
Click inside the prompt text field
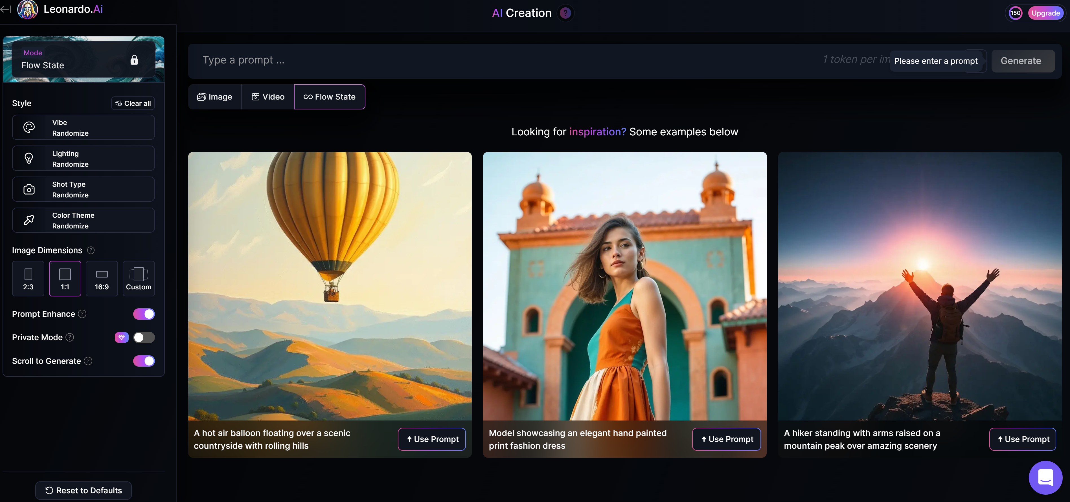click(x=374, y=60)
